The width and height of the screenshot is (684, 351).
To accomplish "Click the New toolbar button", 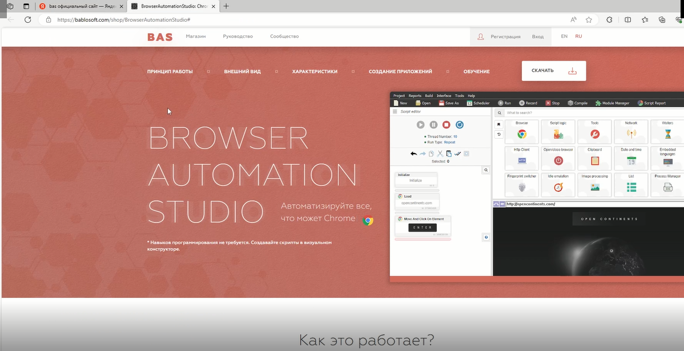I will click(400, 103).
